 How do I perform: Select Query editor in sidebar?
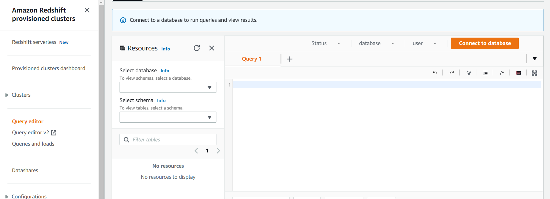point(28,121)
